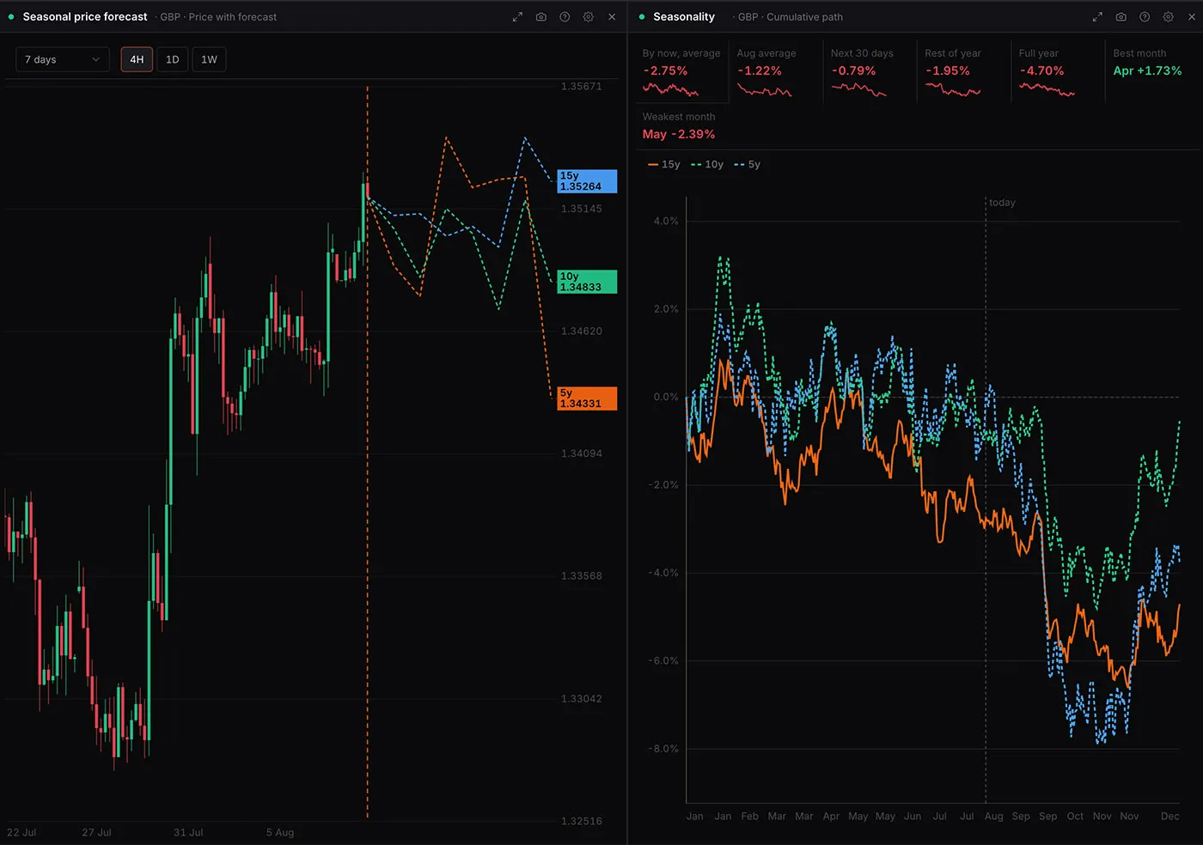Click the 4.0% axis label on Seasonality chart
This screenshot has width=1203, height=845.
666,221
